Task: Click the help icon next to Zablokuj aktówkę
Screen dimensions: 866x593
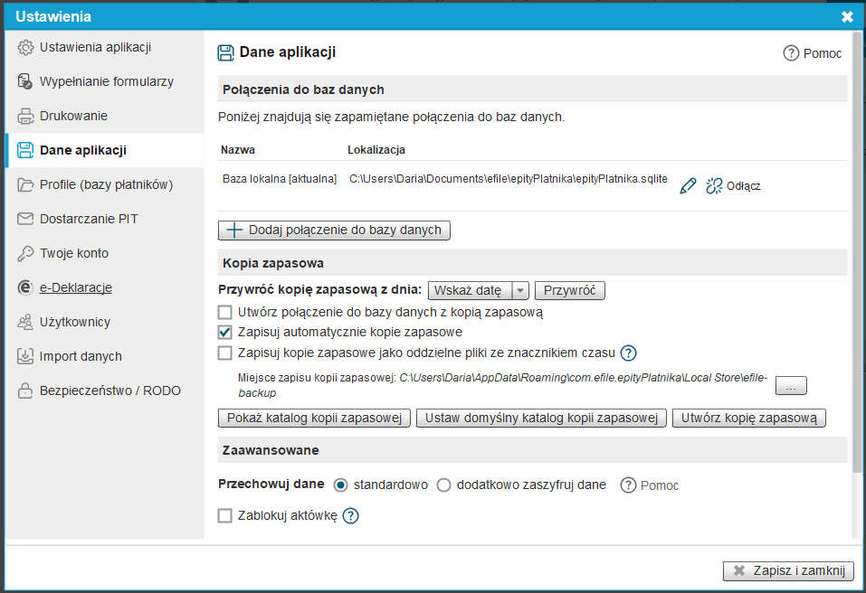Action: [351, 516]
